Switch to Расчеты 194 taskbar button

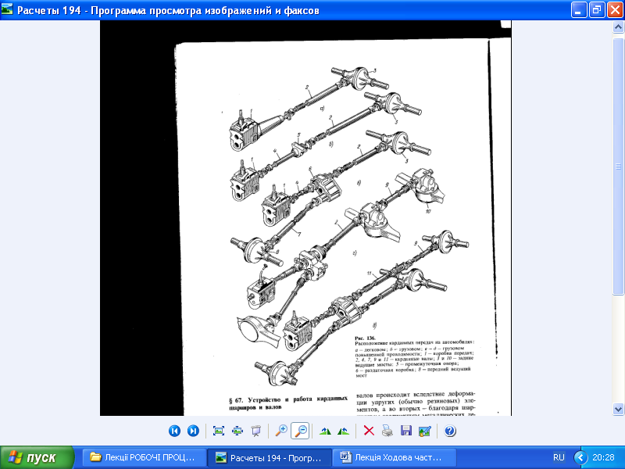[x=270, y=457]
